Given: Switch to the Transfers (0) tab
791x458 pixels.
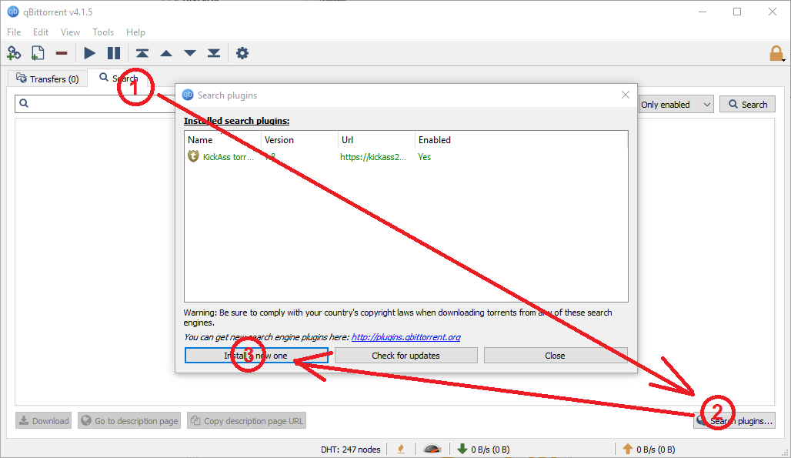Looking at the screenshot, I should (x=48, y=79).
